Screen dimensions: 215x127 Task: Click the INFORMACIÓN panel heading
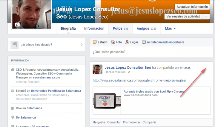pyautogui.click(x=20, y=61)
